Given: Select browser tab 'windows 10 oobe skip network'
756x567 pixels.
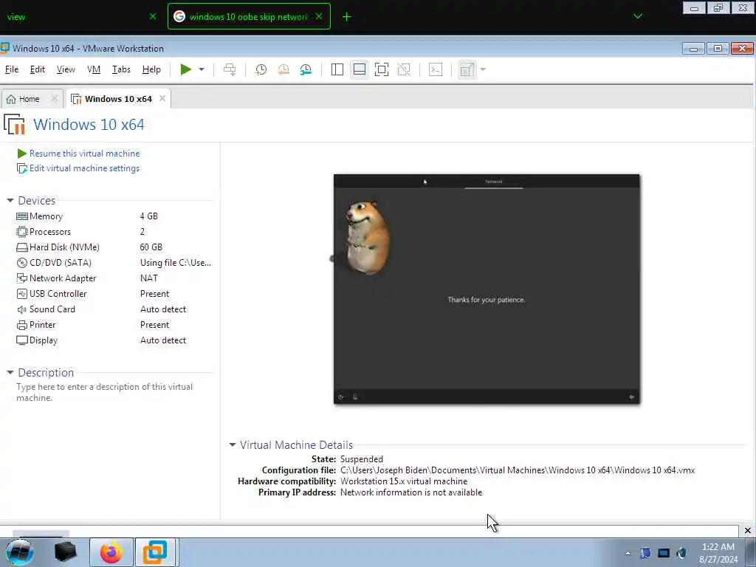Looking at the screenshot, I should 249,16.
